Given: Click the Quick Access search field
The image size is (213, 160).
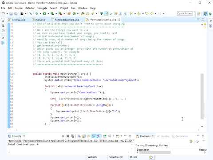Looking at the screenshot, I should click(x=185, y=13).
